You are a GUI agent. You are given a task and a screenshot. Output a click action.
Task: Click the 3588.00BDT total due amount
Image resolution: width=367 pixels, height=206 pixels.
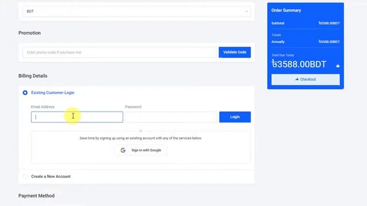(x=299, y=64)
